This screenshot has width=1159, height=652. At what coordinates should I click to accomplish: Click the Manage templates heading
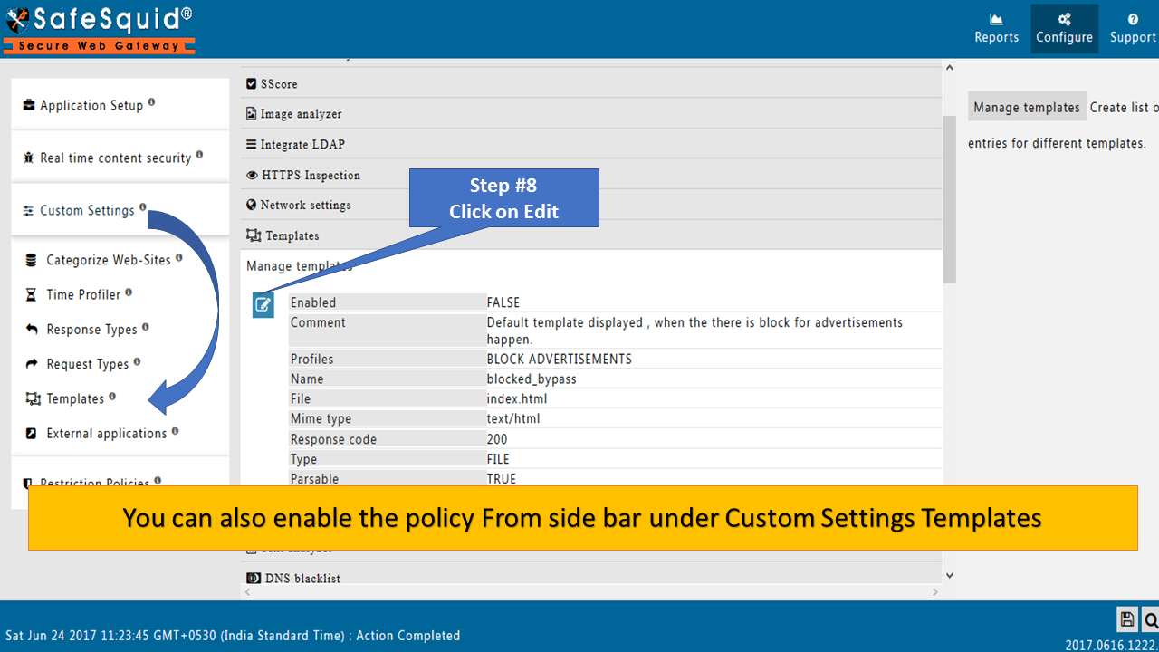pyautogui.click(x=300, y=266)
